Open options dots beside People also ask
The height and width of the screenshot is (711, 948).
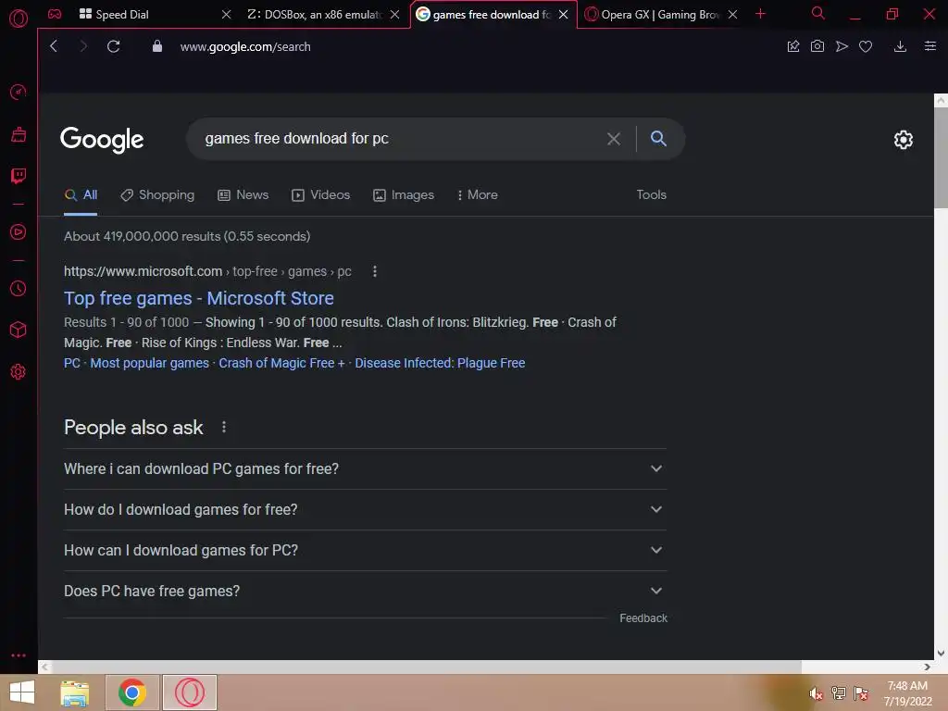pyautogui.click(x=224, y=427)
